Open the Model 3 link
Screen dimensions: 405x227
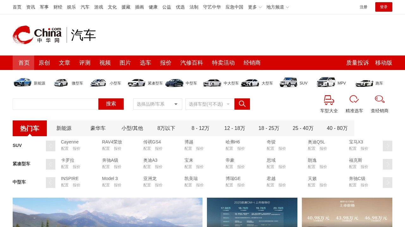click(110, 178)
